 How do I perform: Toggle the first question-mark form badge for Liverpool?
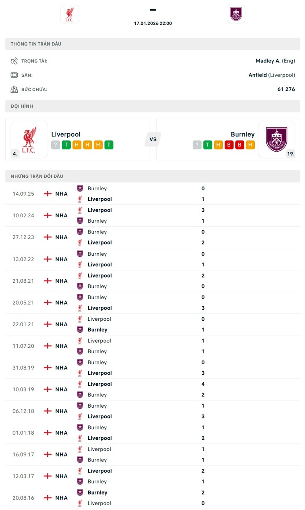click(x=55, y=145)
